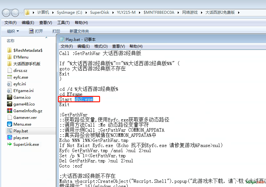Click the ':GetPathVar' label line in Notepad
The height and width of the screenshot is (187, 266).
point(74,115)
